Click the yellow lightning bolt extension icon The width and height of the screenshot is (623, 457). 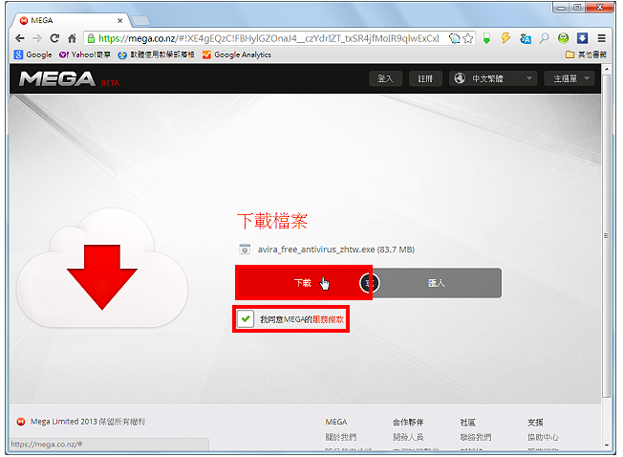[x=505, y=38]
